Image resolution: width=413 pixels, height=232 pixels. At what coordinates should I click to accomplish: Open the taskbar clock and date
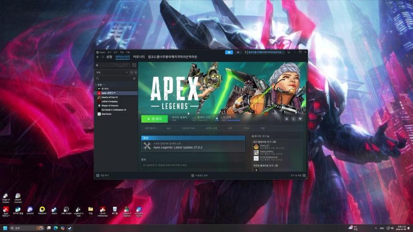point(401,228)
